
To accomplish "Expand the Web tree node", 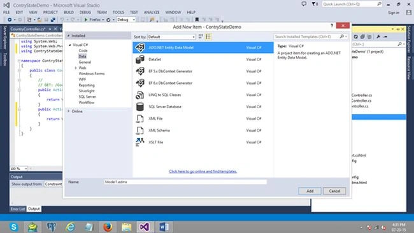I will 76,68.
